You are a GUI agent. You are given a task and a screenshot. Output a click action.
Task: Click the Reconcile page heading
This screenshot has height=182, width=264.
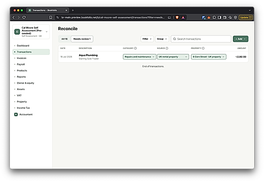pyautogui.click(x=68, y=29)
